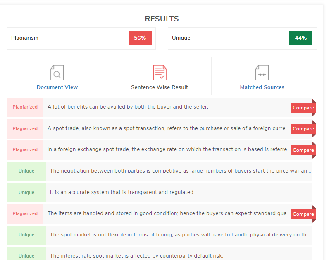Compare the 'In a foreign exchange spot trade' sentence
329x260 pixels.
point(303,150)
